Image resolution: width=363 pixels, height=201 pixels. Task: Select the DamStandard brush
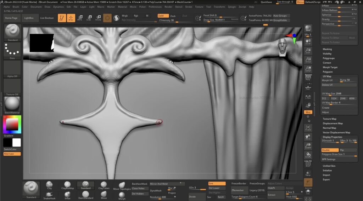point(85,195)
